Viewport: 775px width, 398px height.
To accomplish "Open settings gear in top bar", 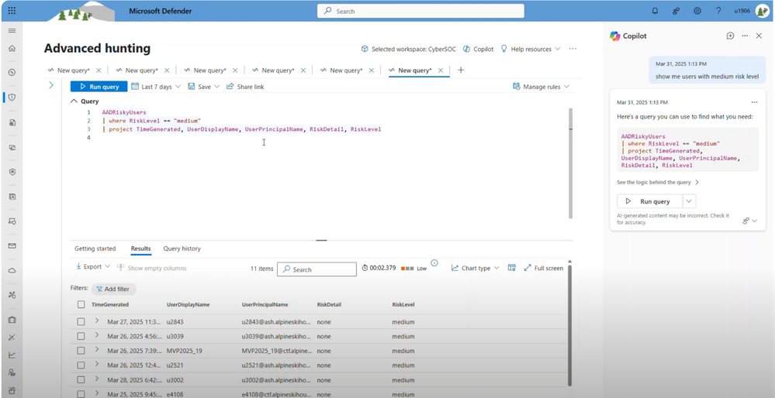I will pyautogui.click(x=697, y=11).
